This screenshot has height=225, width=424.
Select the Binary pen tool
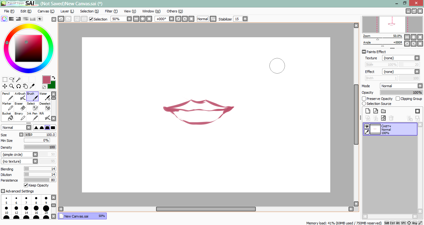[20, 116]
